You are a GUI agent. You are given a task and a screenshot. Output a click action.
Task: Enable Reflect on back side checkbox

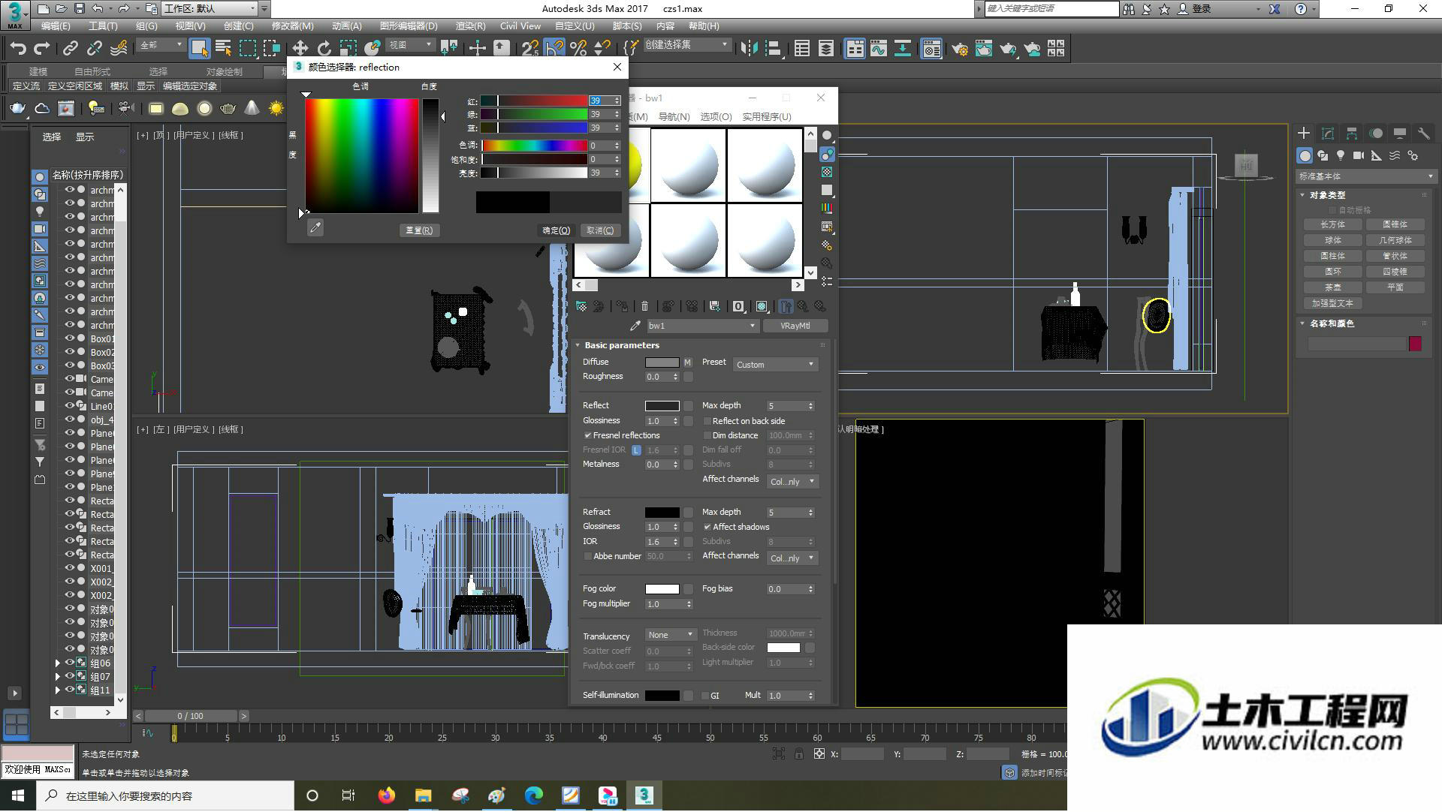point(707,421)
